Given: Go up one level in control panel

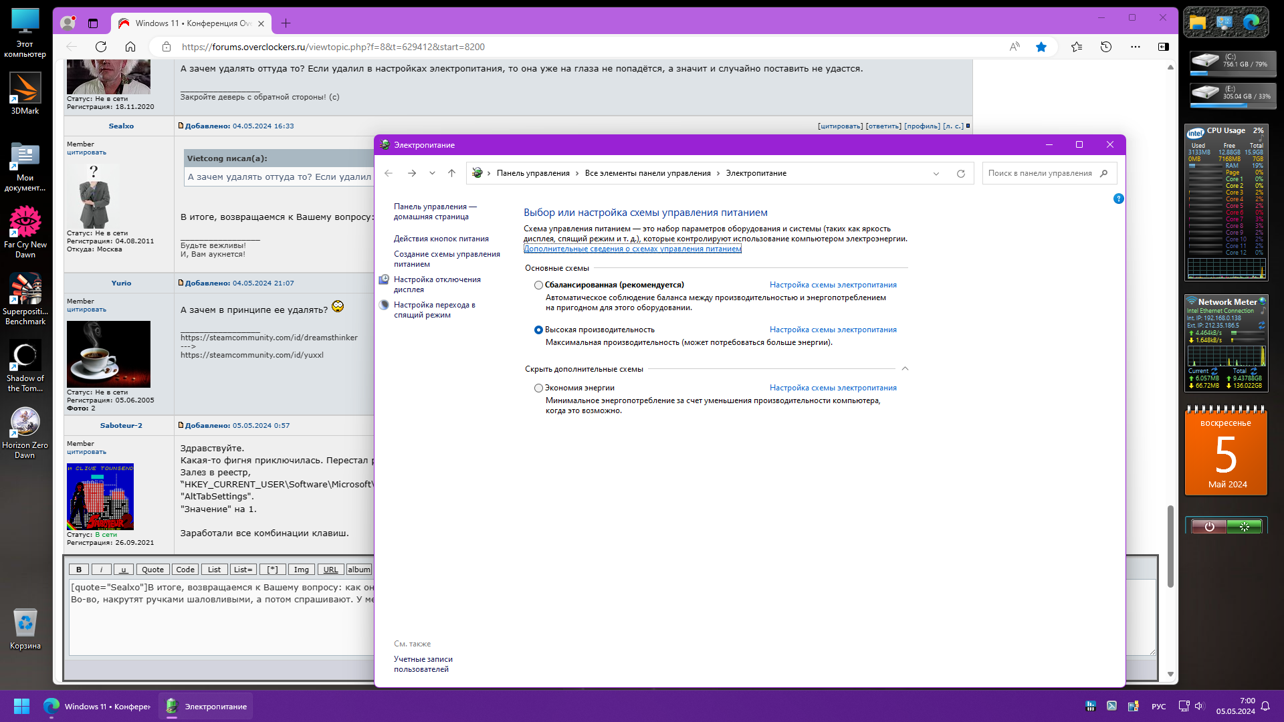Looking at the screenshot, I should point(452,173).
